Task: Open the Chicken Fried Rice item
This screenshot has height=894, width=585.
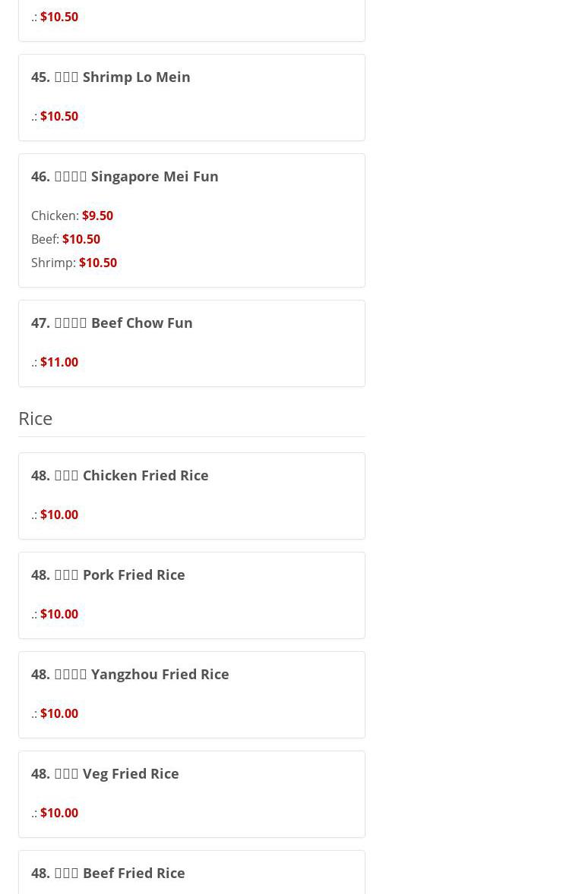Action: coord(120,475)
